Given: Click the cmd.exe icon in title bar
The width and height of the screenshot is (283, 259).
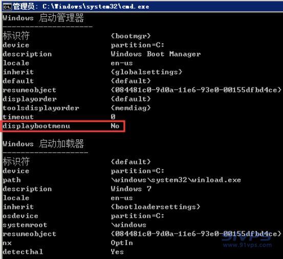Looking at the screenshot, I should point(7,7).
